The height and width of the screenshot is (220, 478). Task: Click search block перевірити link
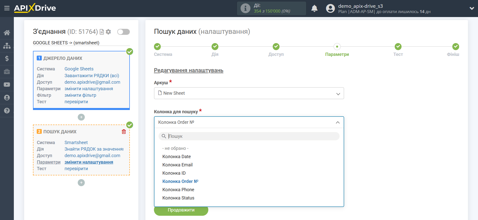pos(76,168)
